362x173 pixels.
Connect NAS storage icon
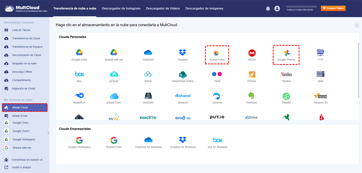[321, 74]
